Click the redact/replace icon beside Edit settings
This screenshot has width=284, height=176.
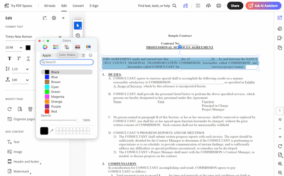(x=44, y=18)
